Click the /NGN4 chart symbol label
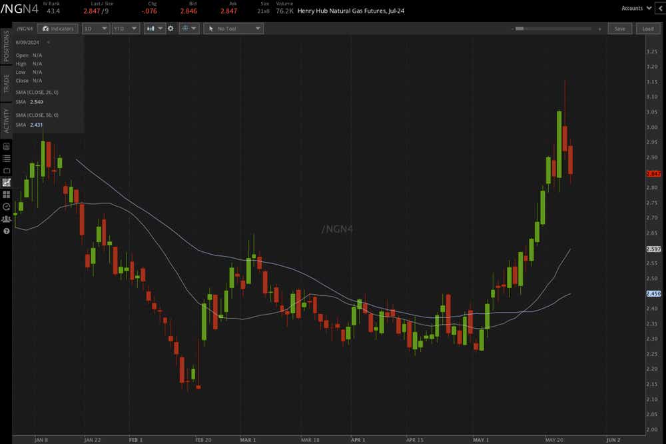The width and height of the screenshot is (666, 444). [x=25, y=29]
